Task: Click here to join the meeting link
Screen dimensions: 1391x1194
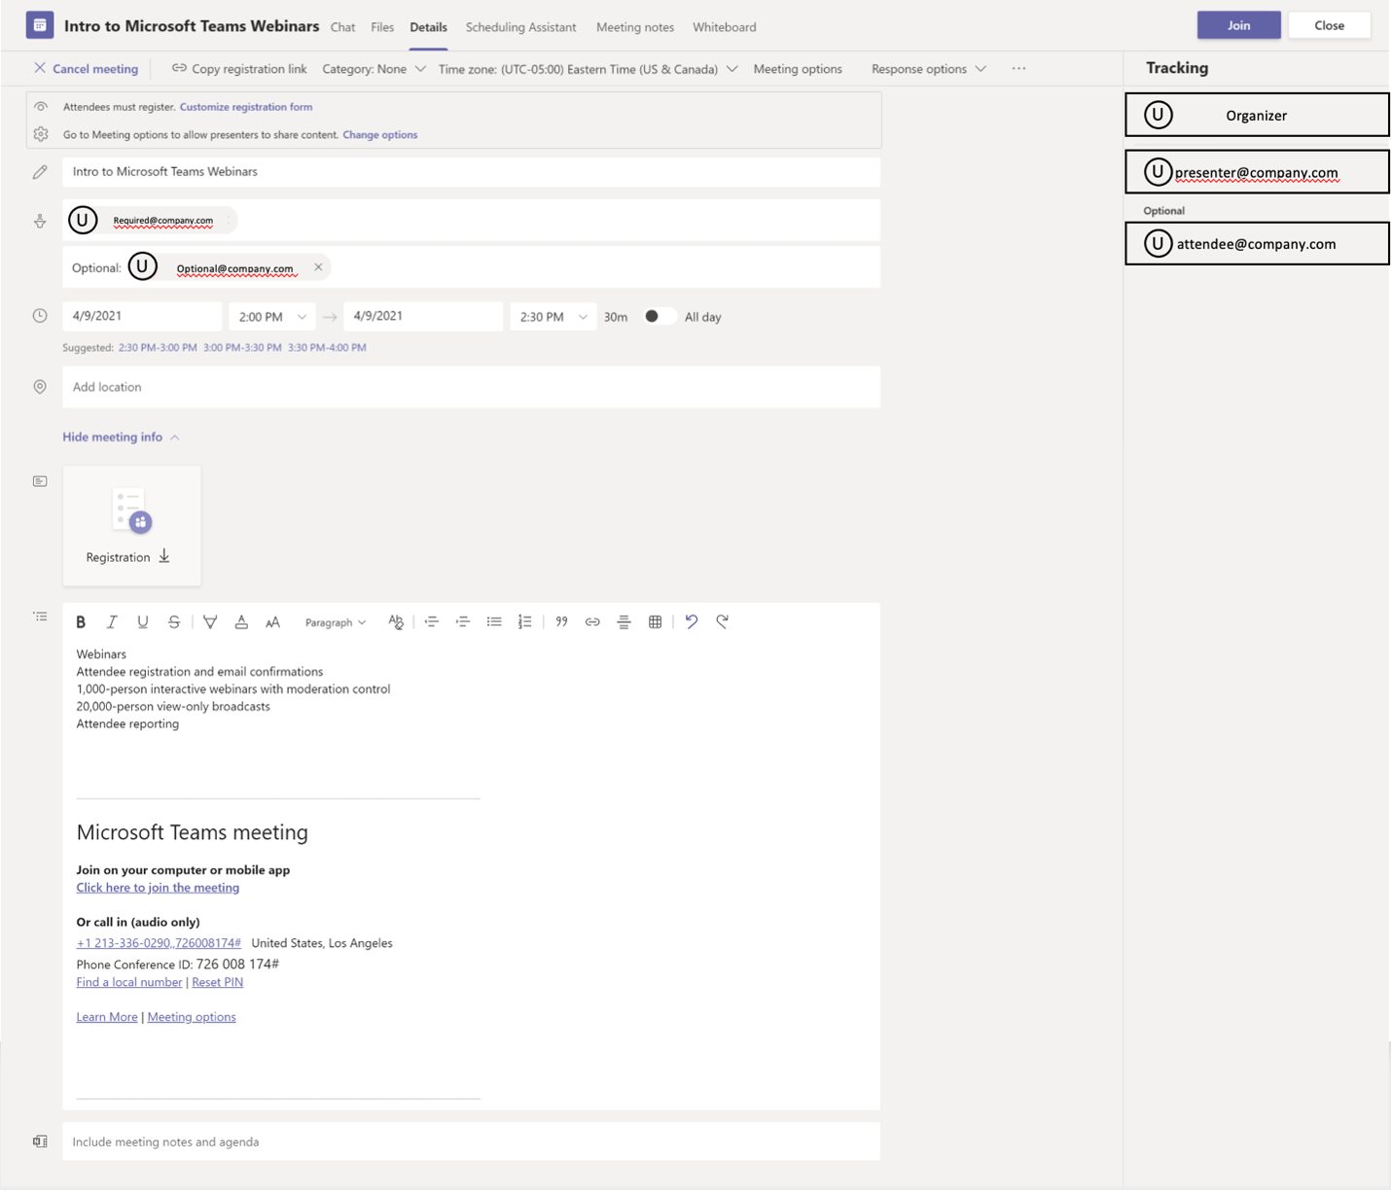Action: tap(158, 888)
